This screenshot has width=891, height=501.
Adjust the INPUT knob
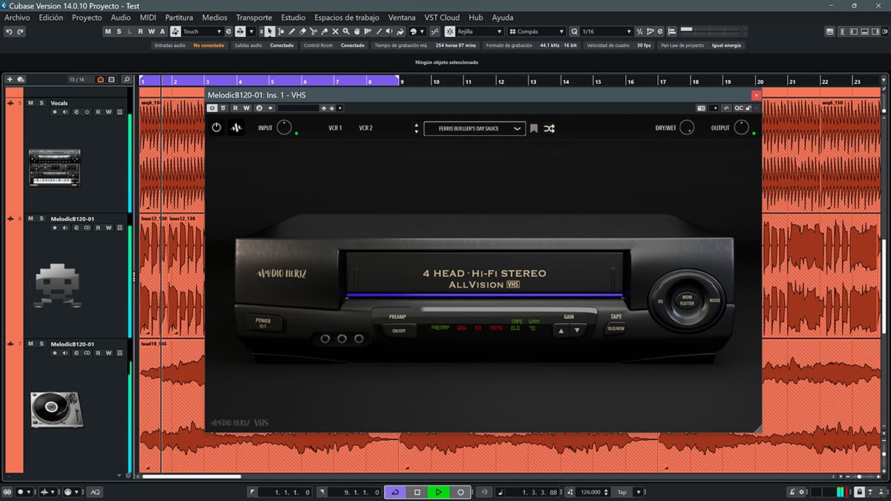(284, 128)
